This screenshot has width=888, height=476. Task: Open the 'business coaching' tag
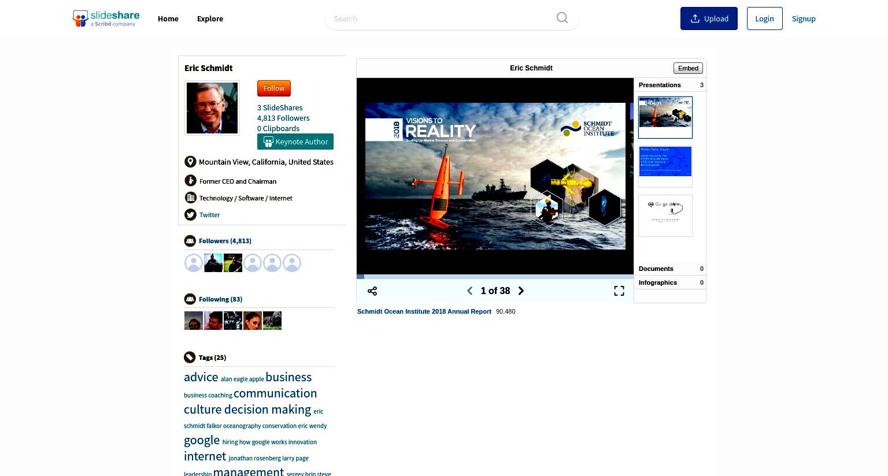[x=208, y=395]
